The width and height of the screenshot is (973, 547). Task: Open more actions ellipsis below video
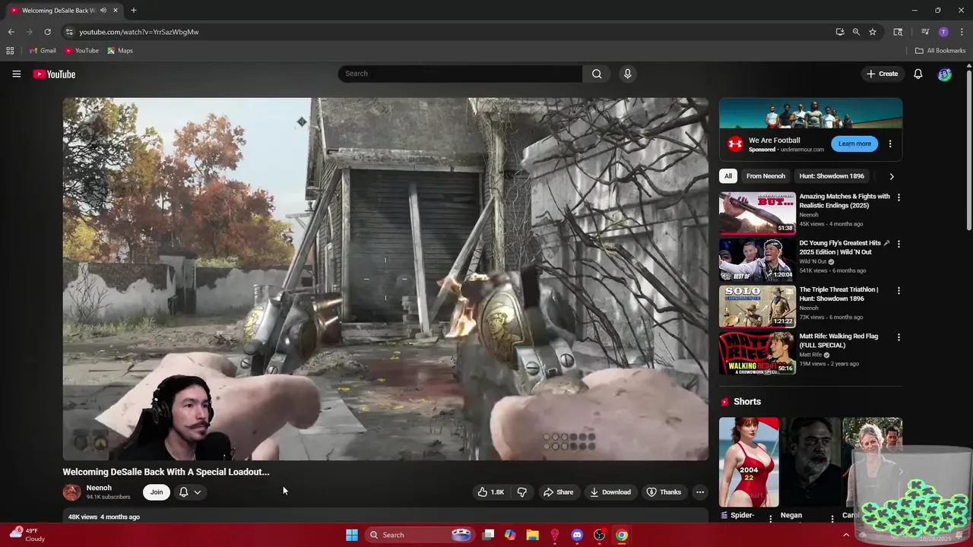pos(700,492)
